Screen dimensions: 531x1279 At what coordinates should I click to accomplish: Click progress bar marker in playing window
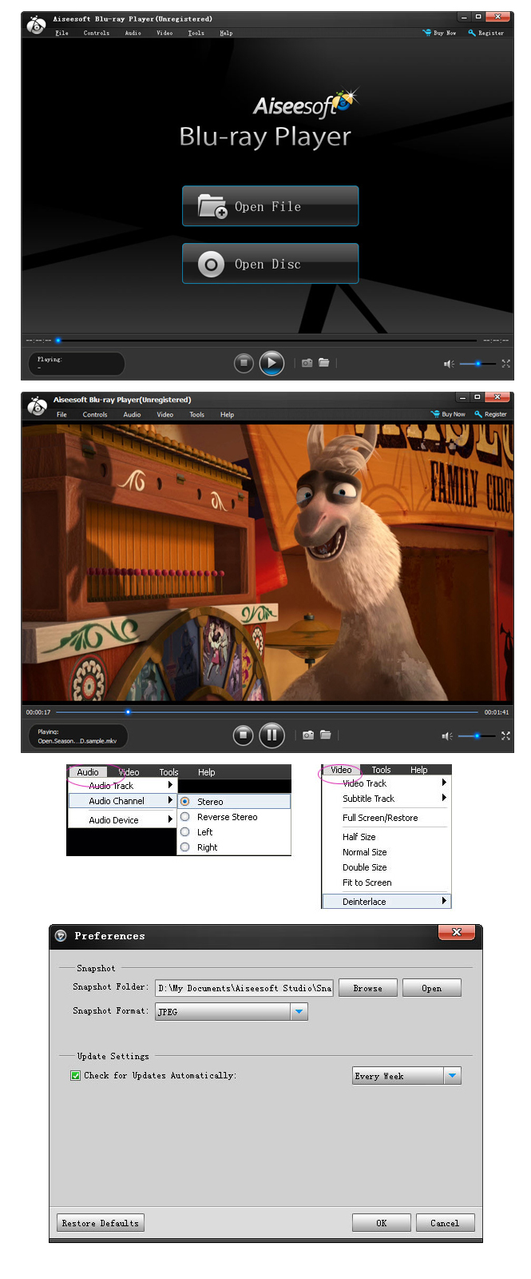(x=128, y=711)
